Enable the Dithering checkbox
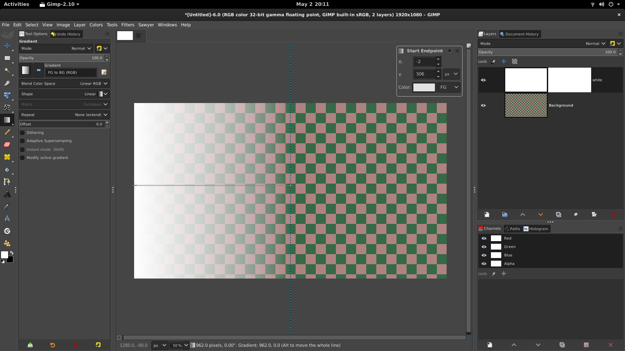 [22, 133]
